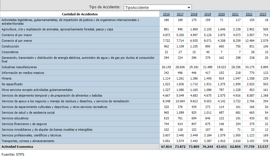Click Servicios de apoyo 2017 value 10.064
This screenshot has height=158, width=270.
click(180, 101)
